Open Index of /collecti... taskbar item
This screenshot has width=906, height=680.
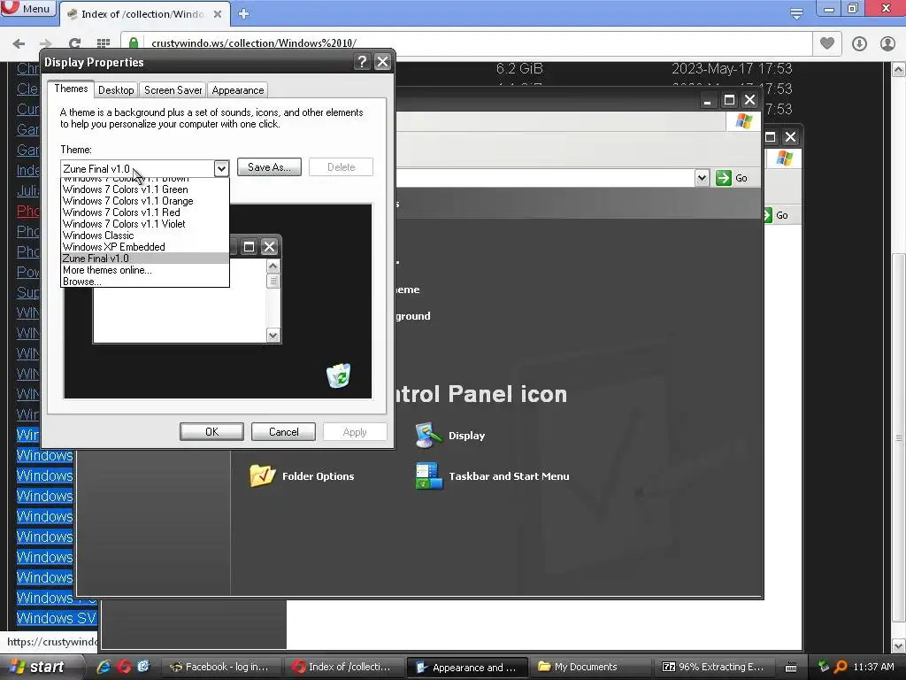(x=342, y=667)
